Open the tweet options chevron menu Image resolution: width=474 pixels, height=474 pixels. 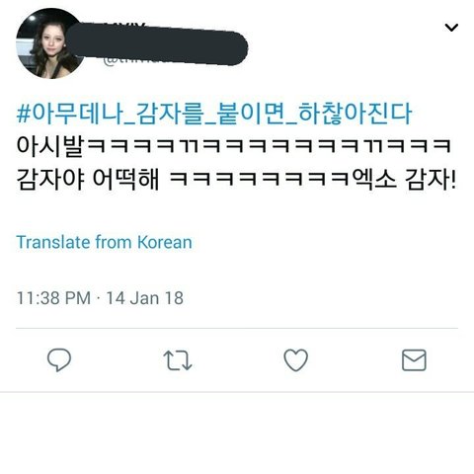451,28
